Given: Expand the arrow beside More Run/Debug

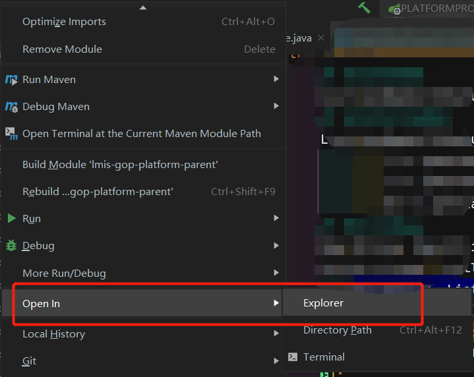Looking at the screenshot, I should [276, 273].
